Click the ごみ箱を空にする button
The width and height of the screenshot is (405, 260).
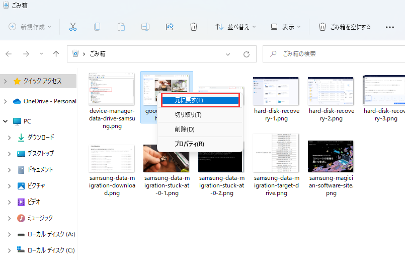pos(345,27)
